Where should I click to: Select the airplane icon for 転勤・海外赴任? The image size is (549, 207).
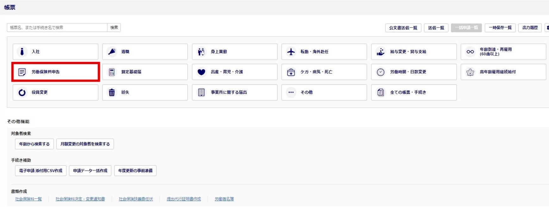click(291, 52)
